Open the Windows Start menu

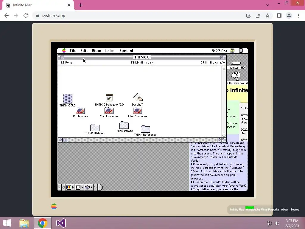pos(7,223)
